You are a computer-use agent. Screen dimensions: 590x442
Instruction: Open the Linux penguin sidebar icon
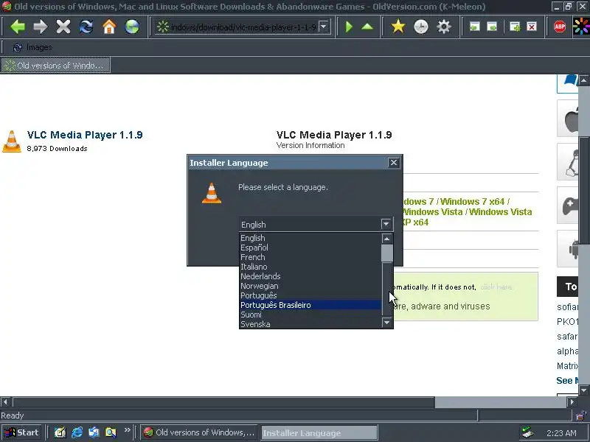567,161
